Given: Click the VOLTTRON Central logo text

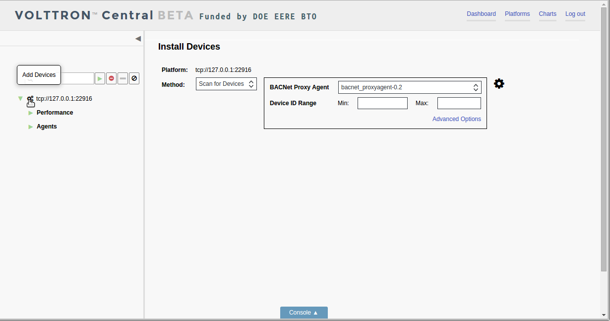Looking at the screenshot, I should tap(84, 15).
